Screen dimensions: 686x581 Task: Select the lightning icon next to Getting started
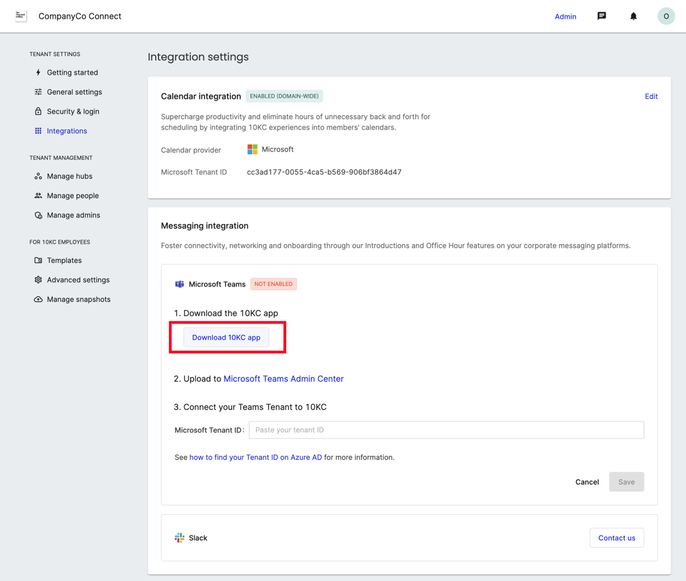pyautogui.click(x=38, y=72)
